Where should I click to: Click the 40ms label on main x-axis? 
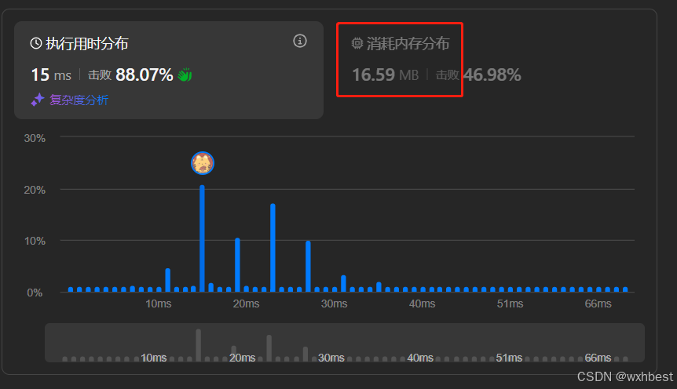tap(423, 304)
